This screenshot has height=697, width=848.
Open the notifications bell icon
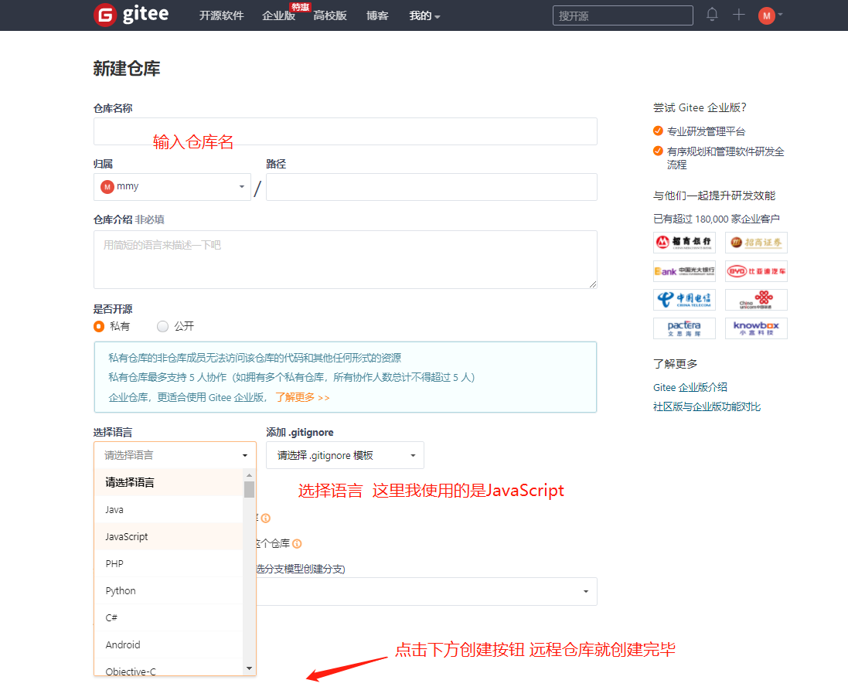(x=711, y=14)
